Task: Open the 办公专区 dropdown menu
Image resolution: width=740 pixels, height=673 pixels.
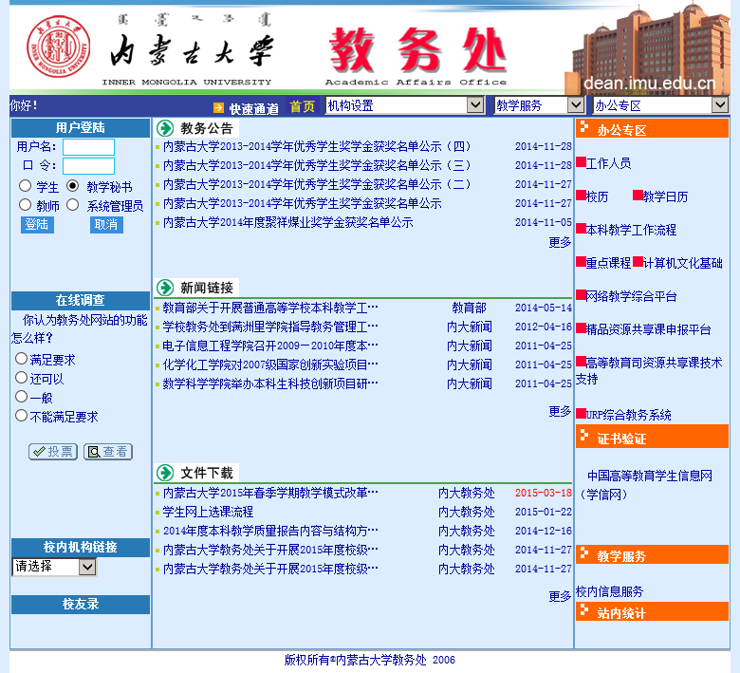Action: click(x=661, y=105)
